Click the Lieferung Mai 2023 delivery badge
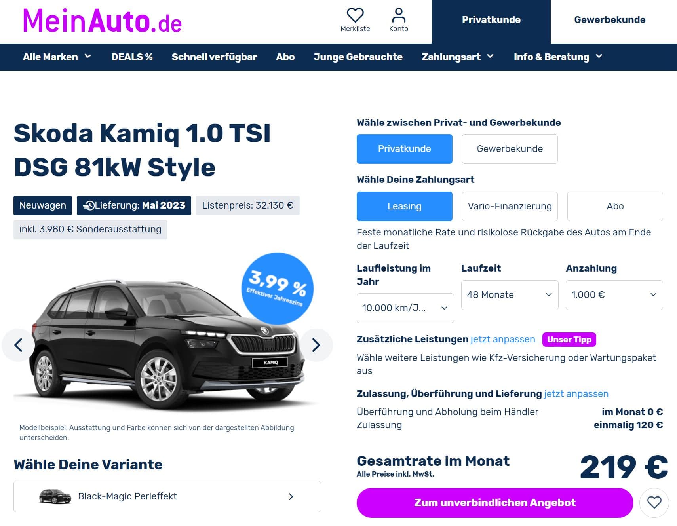The width and height of the screenshot is (677, 526). [134, 205]
